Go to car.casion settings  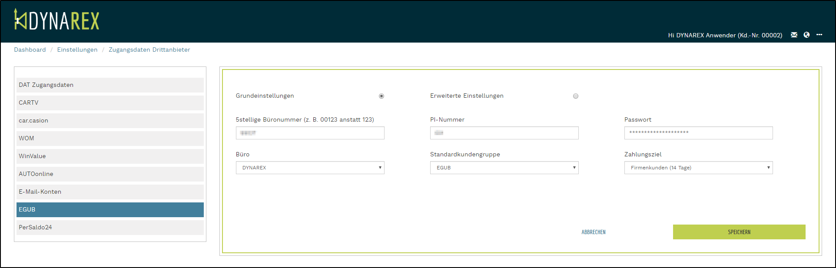[110, 121]
